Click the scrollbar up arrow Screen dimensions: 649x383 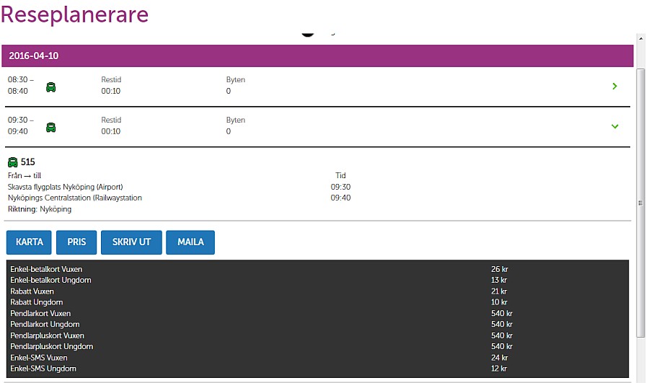click(x=641, y=38)
